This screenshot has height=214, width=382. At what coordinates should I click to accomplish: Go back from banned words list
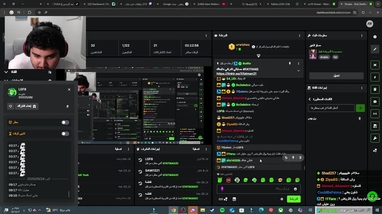[x=309, y=99]
